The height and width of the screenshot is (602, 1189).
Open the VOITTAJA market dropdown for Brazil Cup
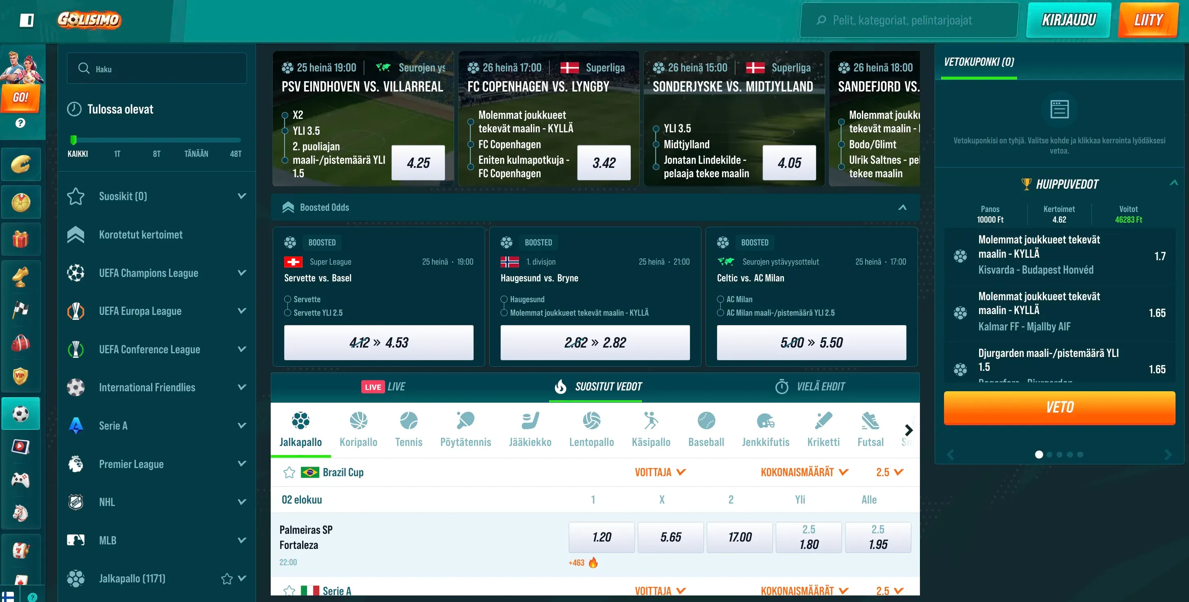(660, 472)
